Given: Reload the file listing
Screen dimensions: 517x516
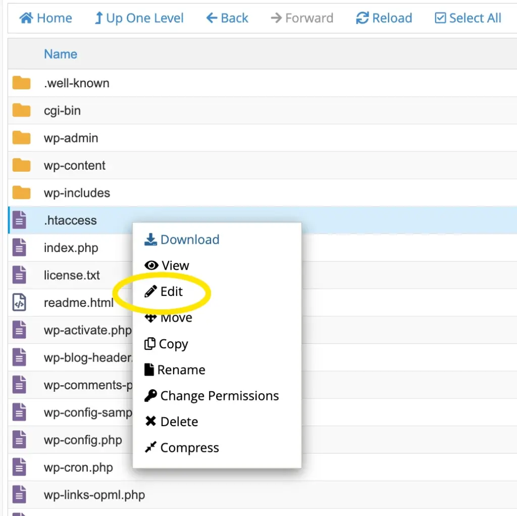Looking at the screenshot, I should point(384,18).
